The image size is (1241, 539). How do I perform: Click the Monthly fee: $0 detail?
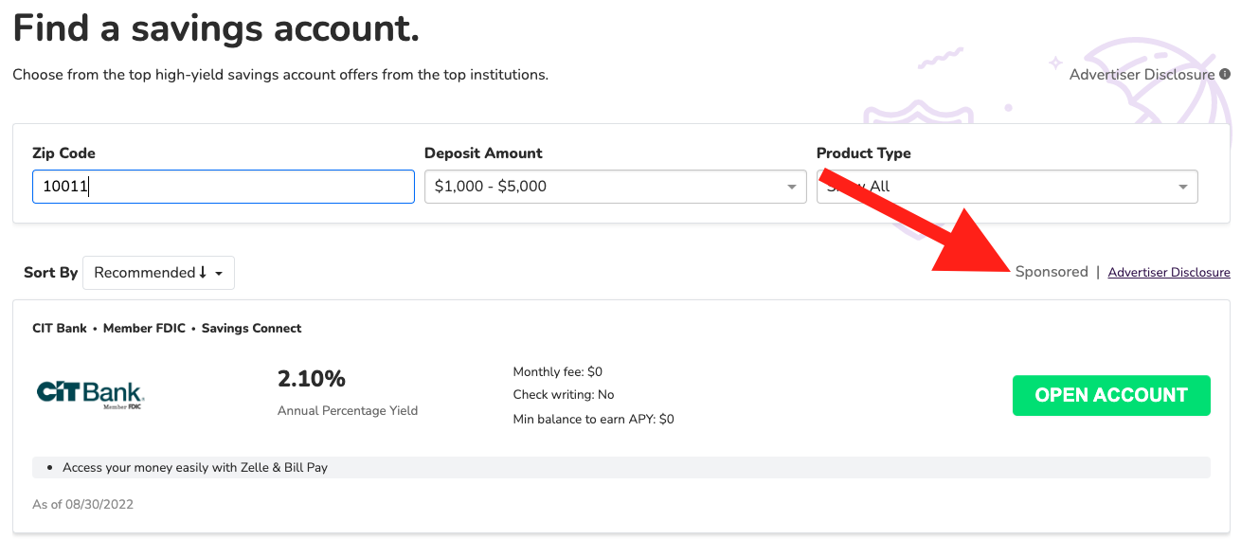point(557,372)
